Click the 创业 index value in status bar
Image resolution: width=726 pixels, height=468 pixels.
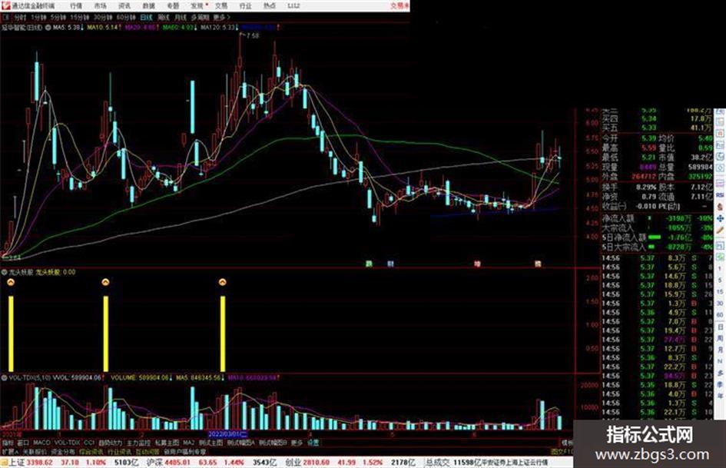coord(317,463)
